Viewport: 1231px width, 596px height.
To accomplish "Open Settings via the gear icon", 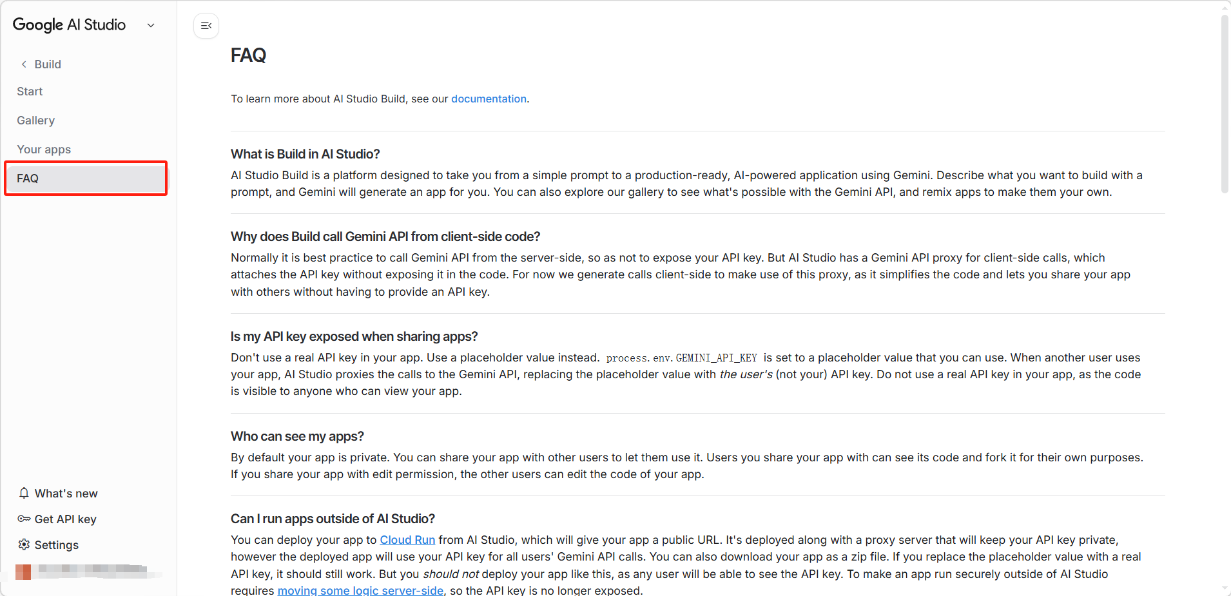I will coord(24,544).
